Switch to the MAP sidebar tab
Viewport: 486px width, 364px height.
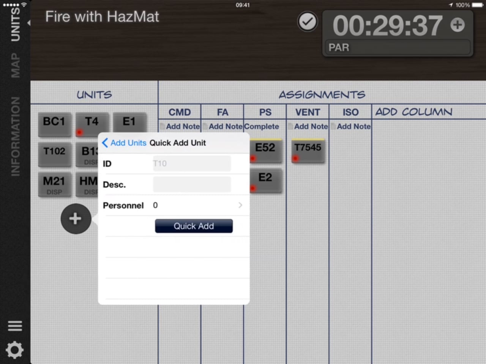pyautogui.click(x=15, y=65)
